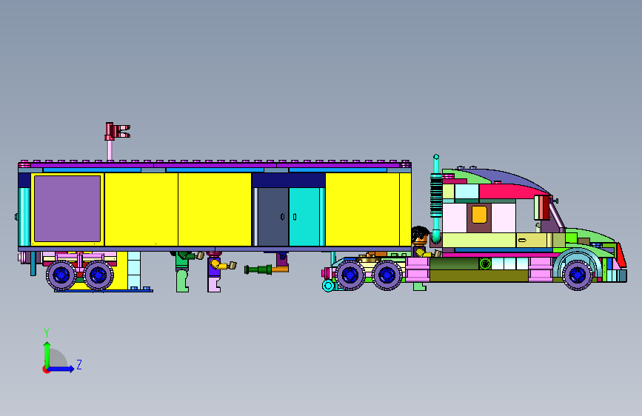Click the dark gray door on the trailer
This screenshot has height=416, width=642.
coord(273,217)
